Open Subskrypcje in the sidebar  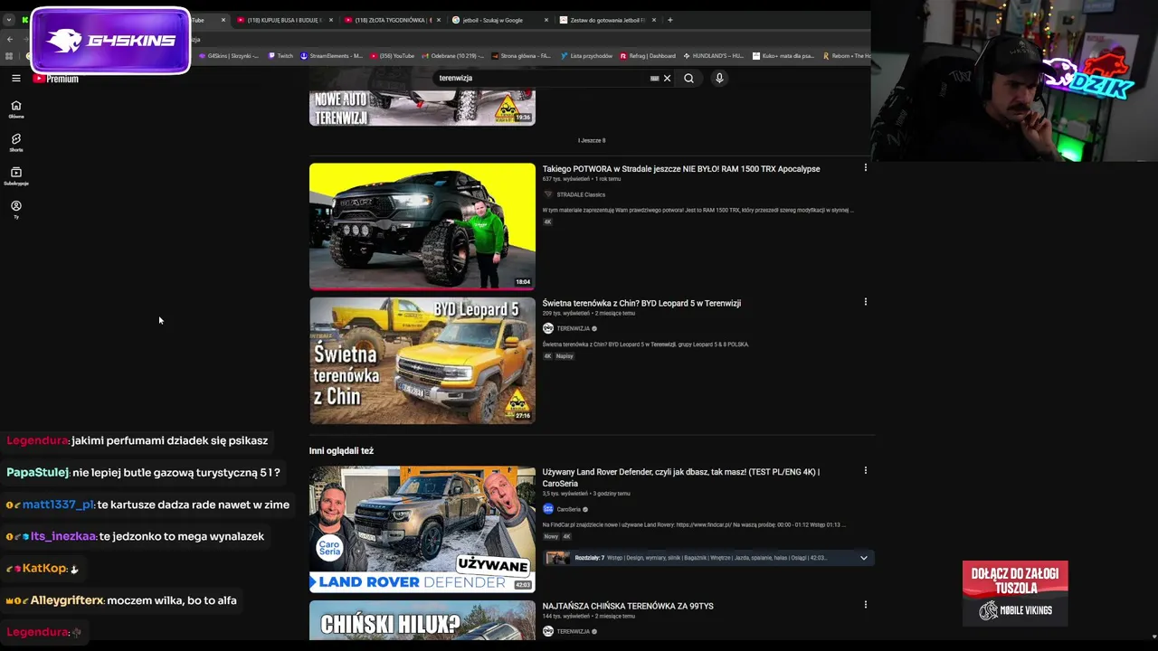pos(16,176)
